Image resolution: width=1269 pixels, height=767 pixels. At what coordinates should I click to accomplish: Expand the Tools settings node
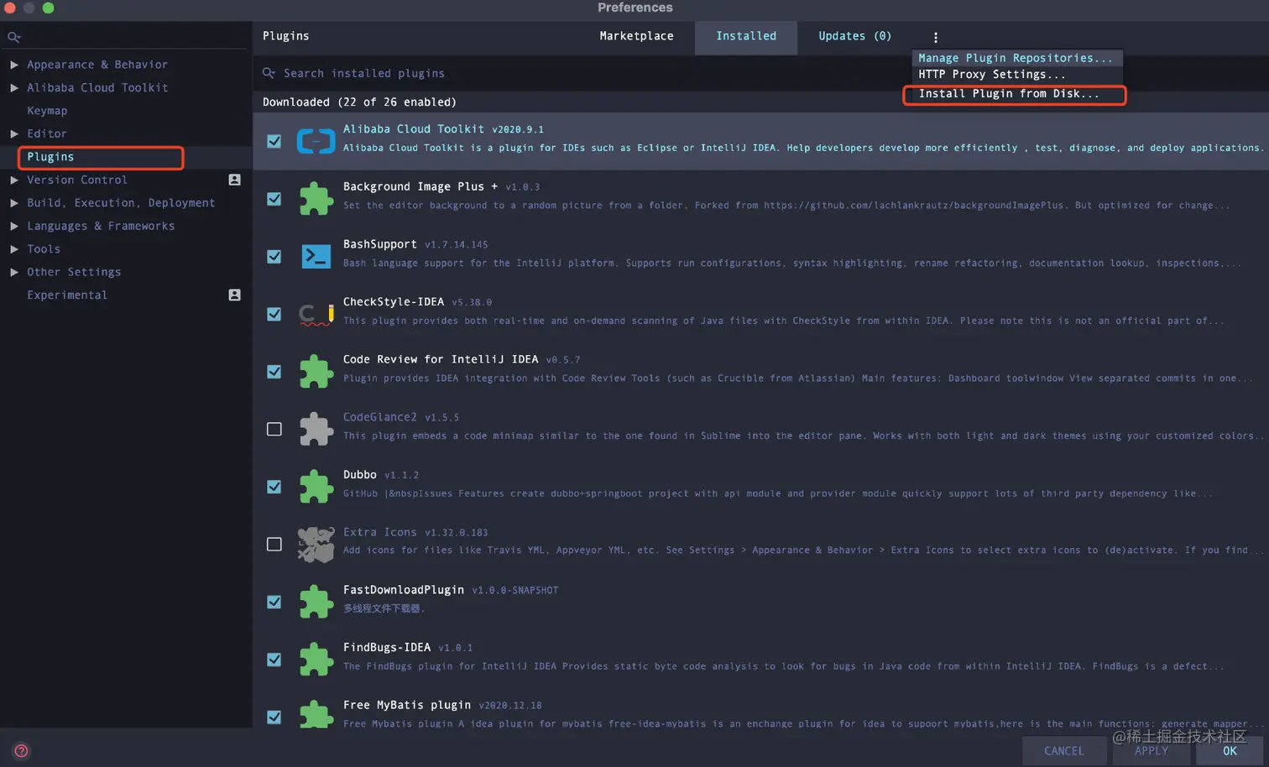pyautogui.click(x=14, y=249)
